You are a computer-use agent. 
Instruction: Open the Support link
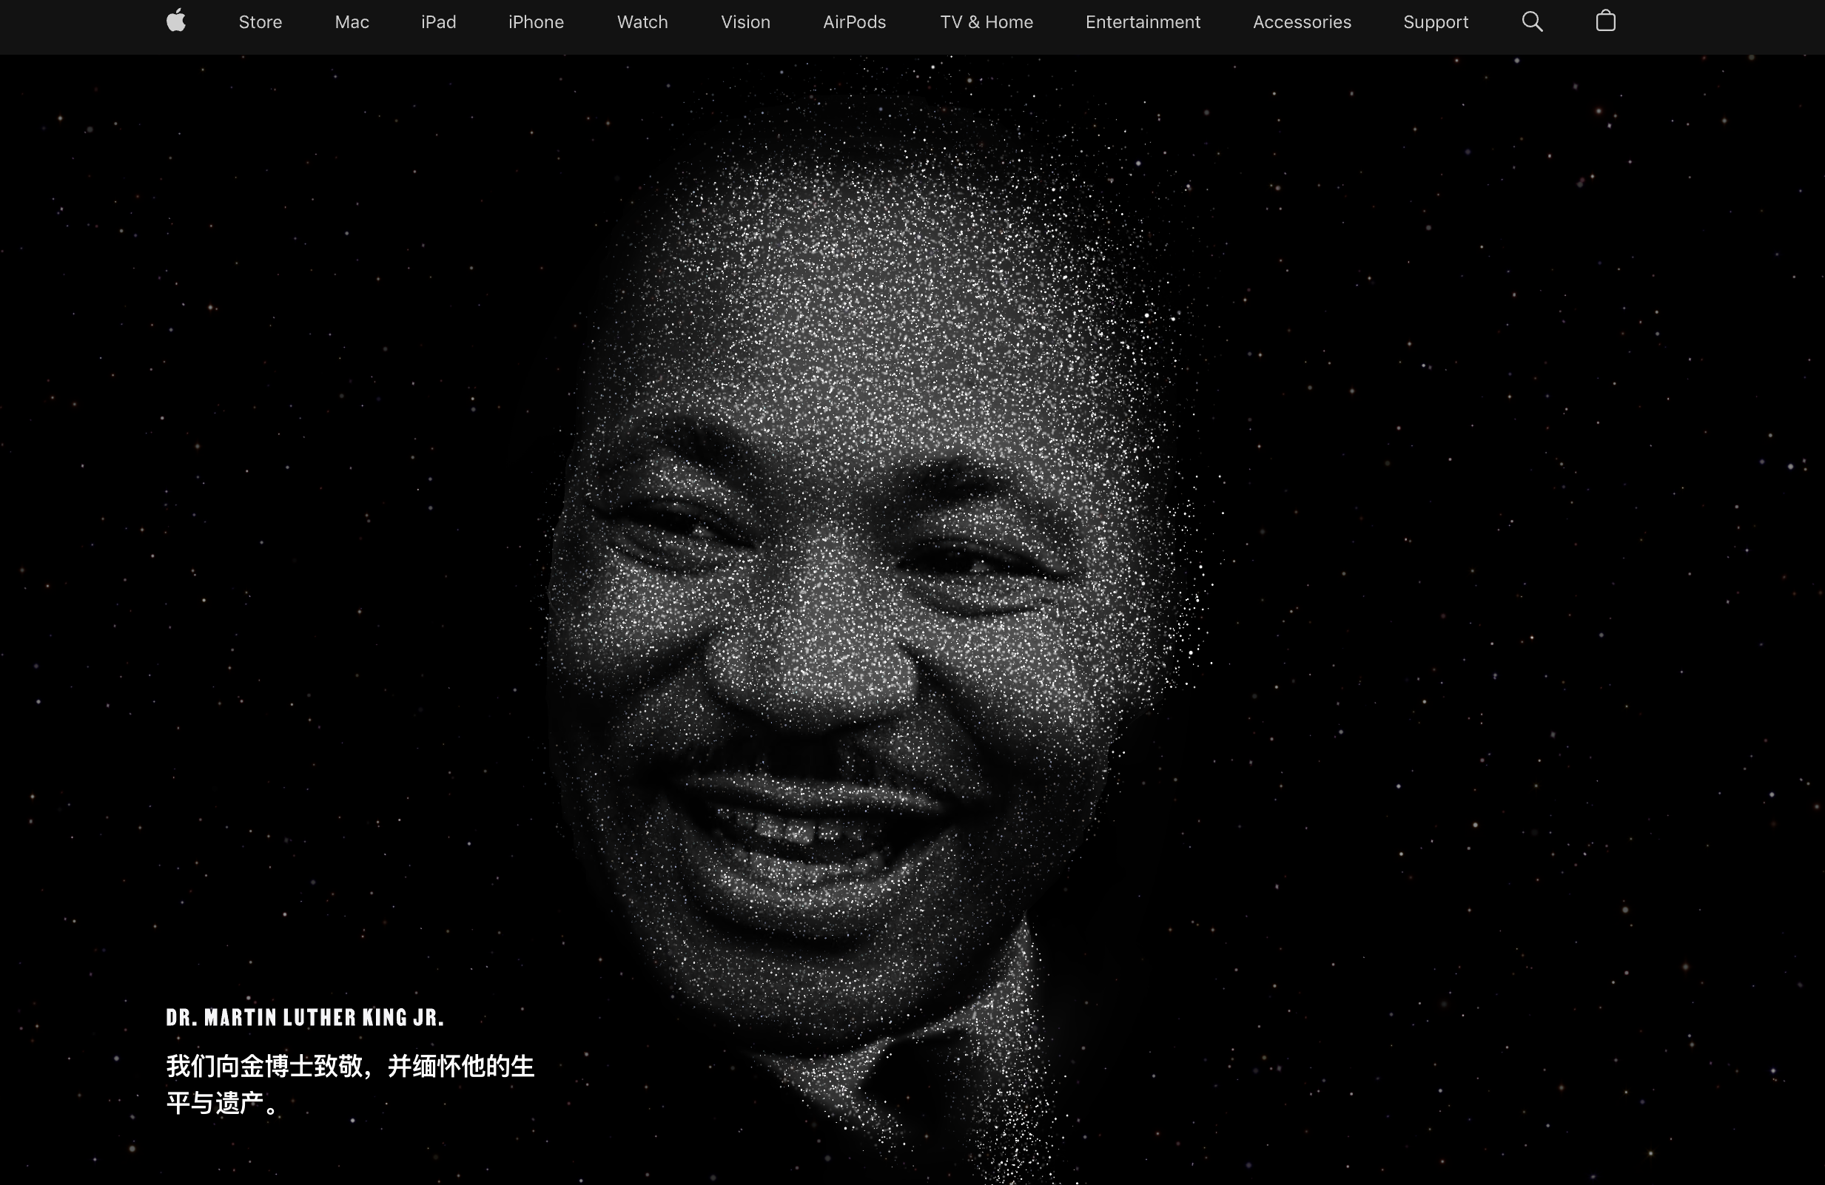click(x=1436, y=22)
